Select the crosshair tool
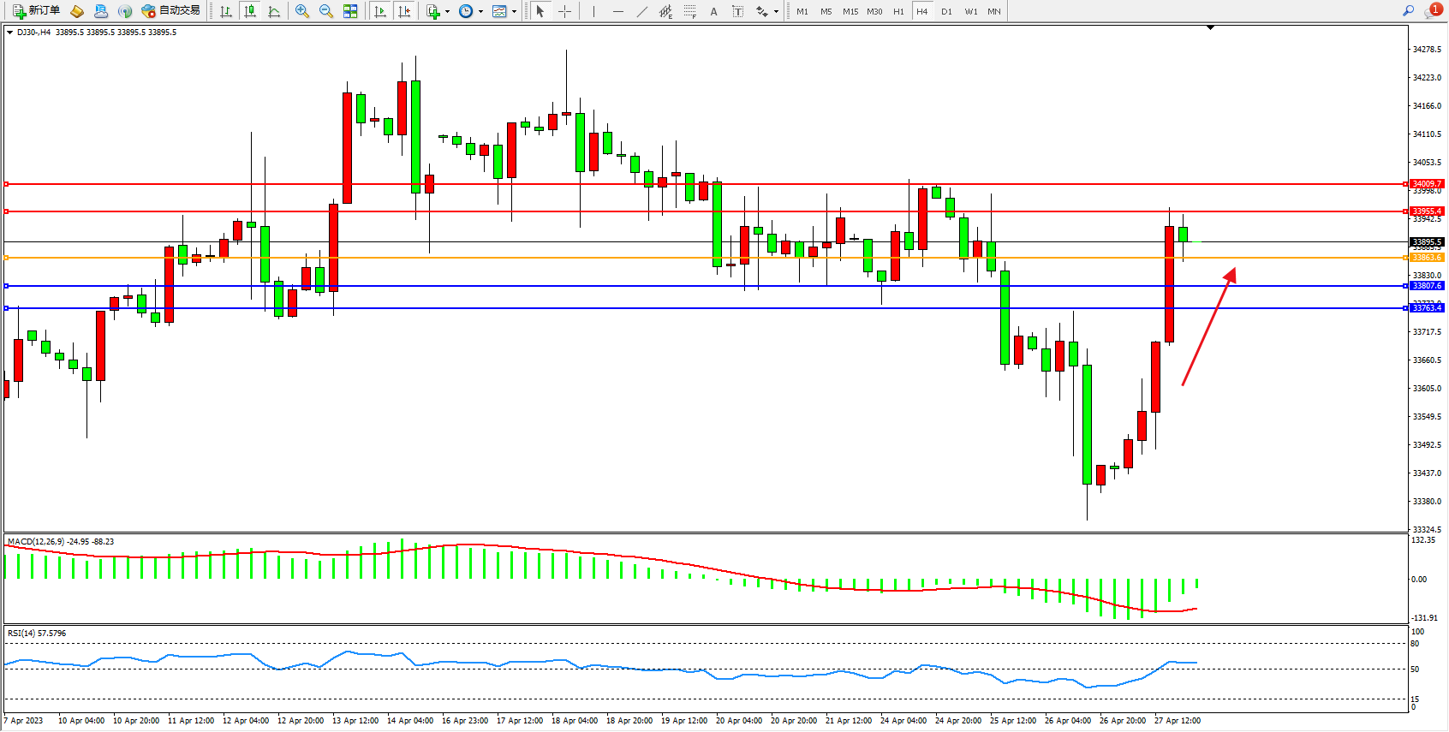Image resolution: width=1449 pixels, height=732 pixels. coord(565,11)
